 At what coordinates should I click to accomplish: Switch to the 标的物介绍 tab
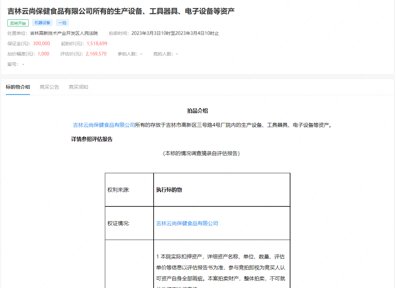(18, 87)
